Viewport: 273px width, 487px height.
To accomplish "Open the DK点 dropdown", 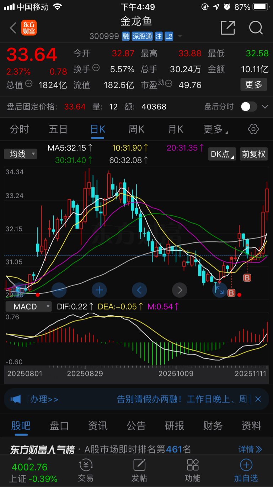I will (222, 154).
